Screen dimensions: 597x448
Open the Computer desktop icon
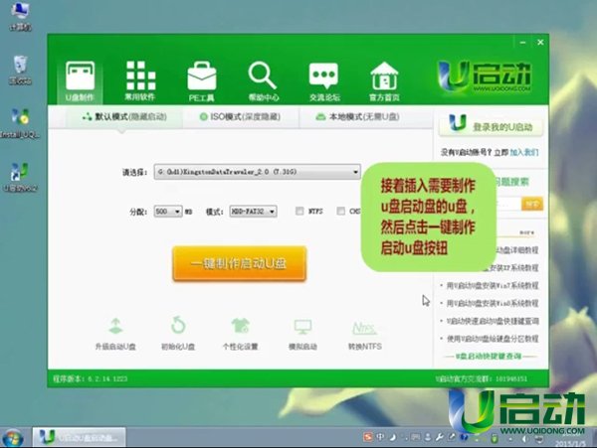pos(20,15)
